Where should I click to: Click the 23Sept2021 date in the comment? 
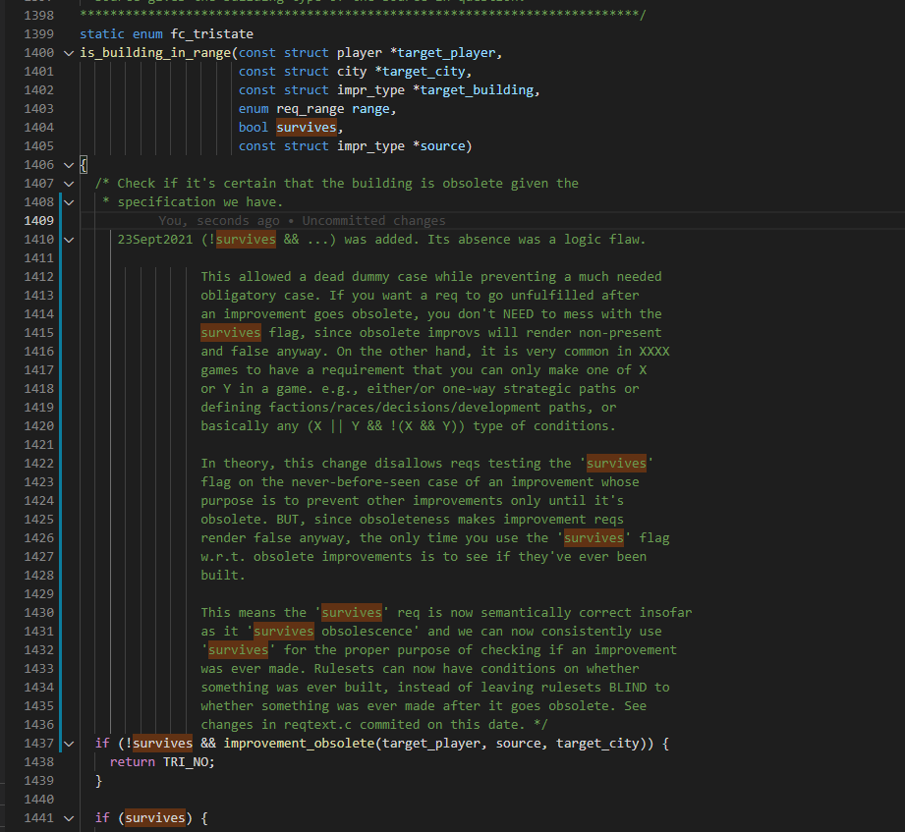click(155, 240)
